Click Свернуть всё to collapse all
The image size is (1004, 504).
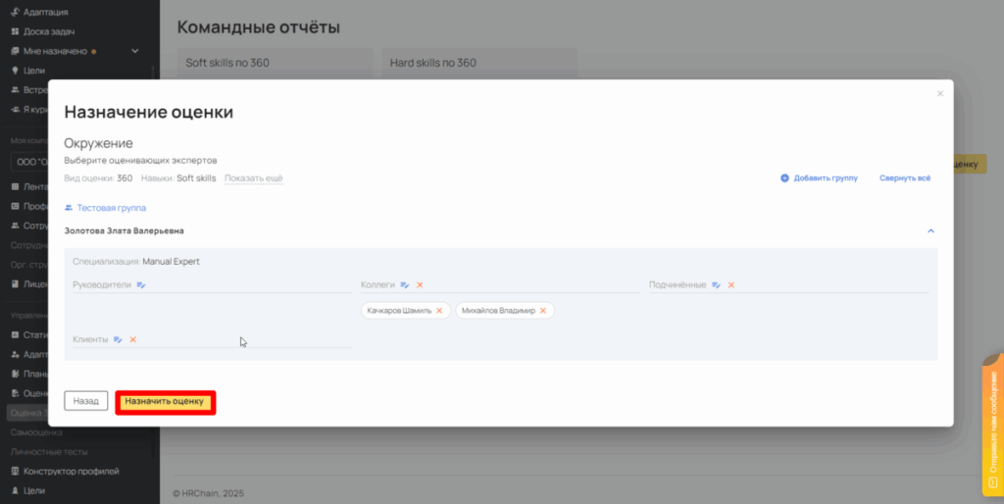(x=904, y=178)
